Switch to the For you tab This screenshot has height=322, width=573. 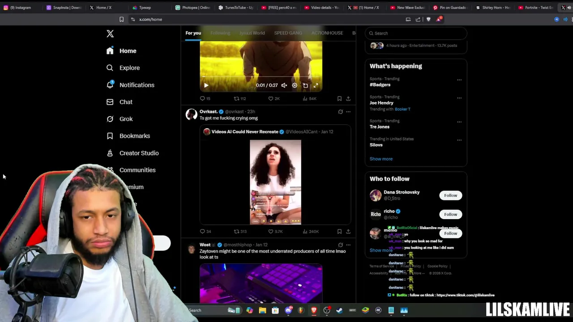click(x=193, y=33)
